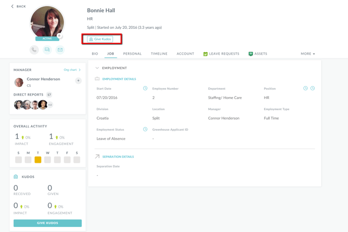Image resolution: width=348 pixels, height=232 pixels.
Task: Go back using the BACK link
Action: point(19,7)
